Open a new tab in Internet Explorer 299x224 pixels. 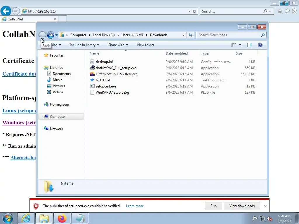62,19
